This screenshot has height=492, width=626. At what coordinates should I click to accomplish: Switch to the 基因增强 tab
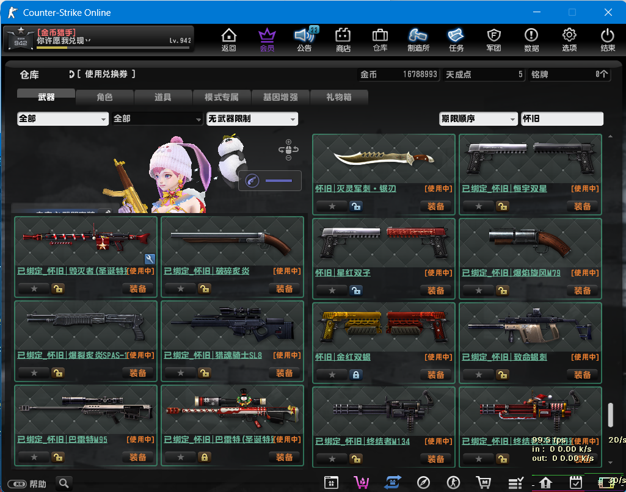point(280,97)
